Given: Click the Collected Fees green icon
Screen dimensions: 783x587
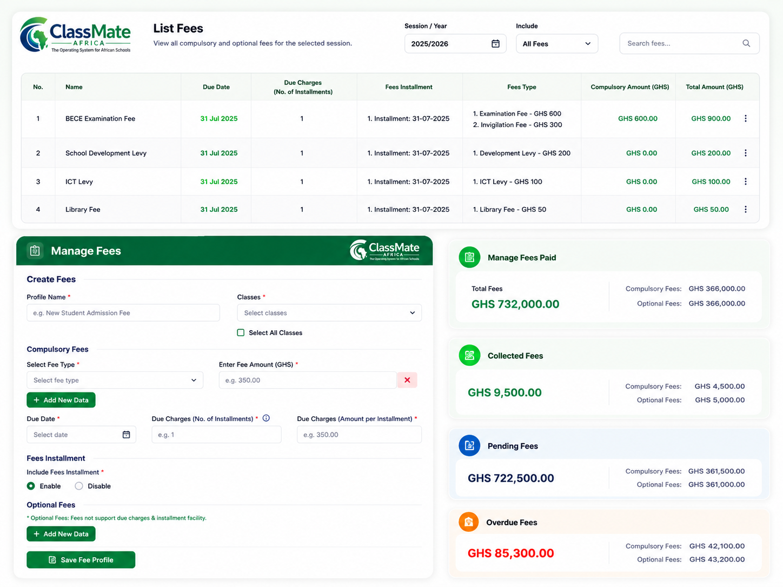Looking at the screenshot, I should (x=469, y=355).
